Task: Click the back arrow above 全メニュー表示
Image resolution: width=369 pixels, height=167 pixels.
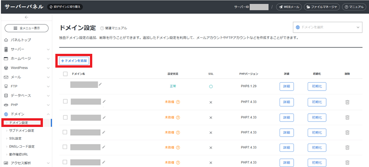Action: pos(26,17)
